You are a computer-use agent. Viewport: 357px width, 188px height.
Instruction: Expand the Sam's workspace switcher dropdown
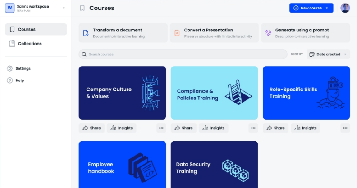[x=64, y=8]
